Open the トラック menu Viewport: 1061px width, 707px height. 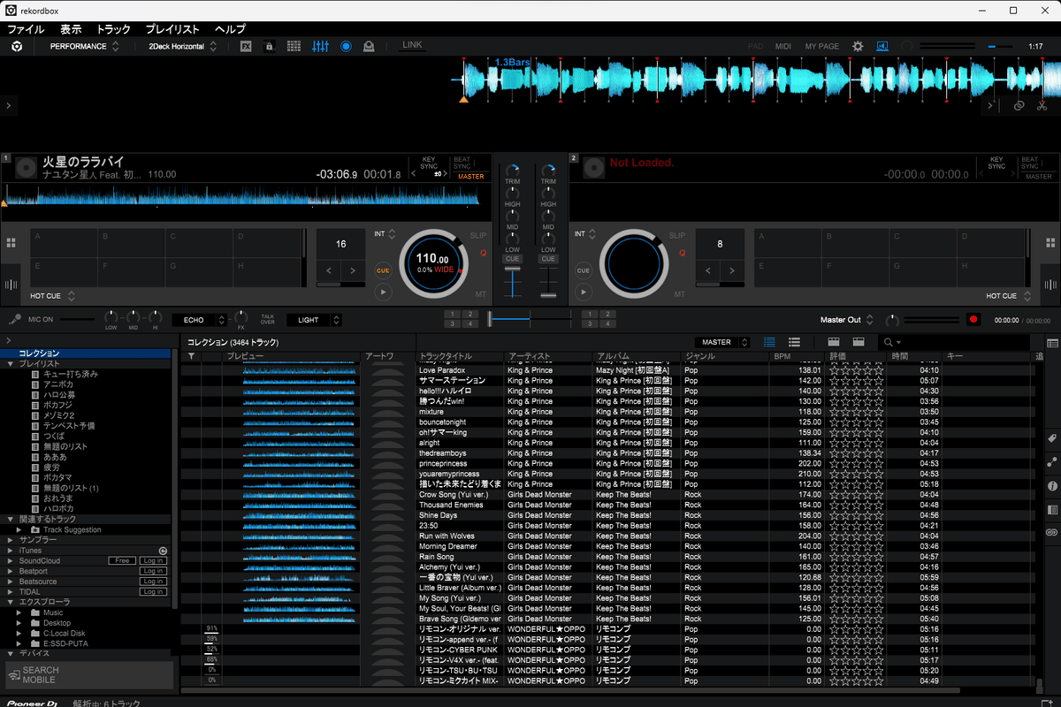[x=113, y=29]
